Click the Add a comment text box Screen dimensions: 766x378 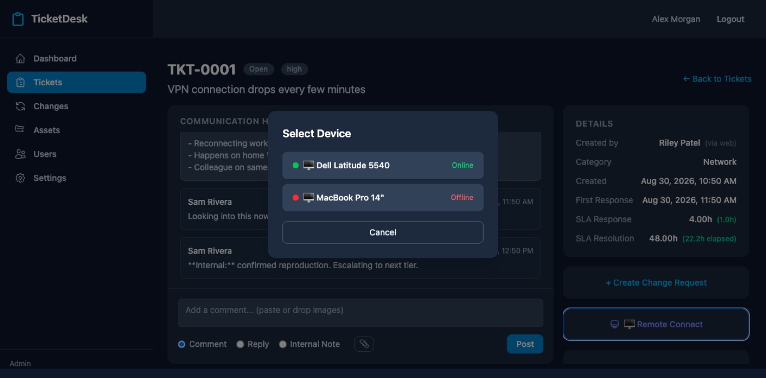(361, 313)
